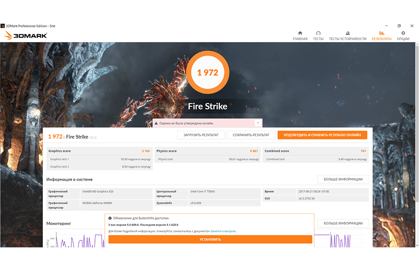419x279 pixels.
Task: Click the scrollbar down arrow
Action: coord(417,246)
